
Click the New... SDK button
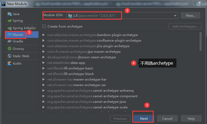(x=190, y=16)
